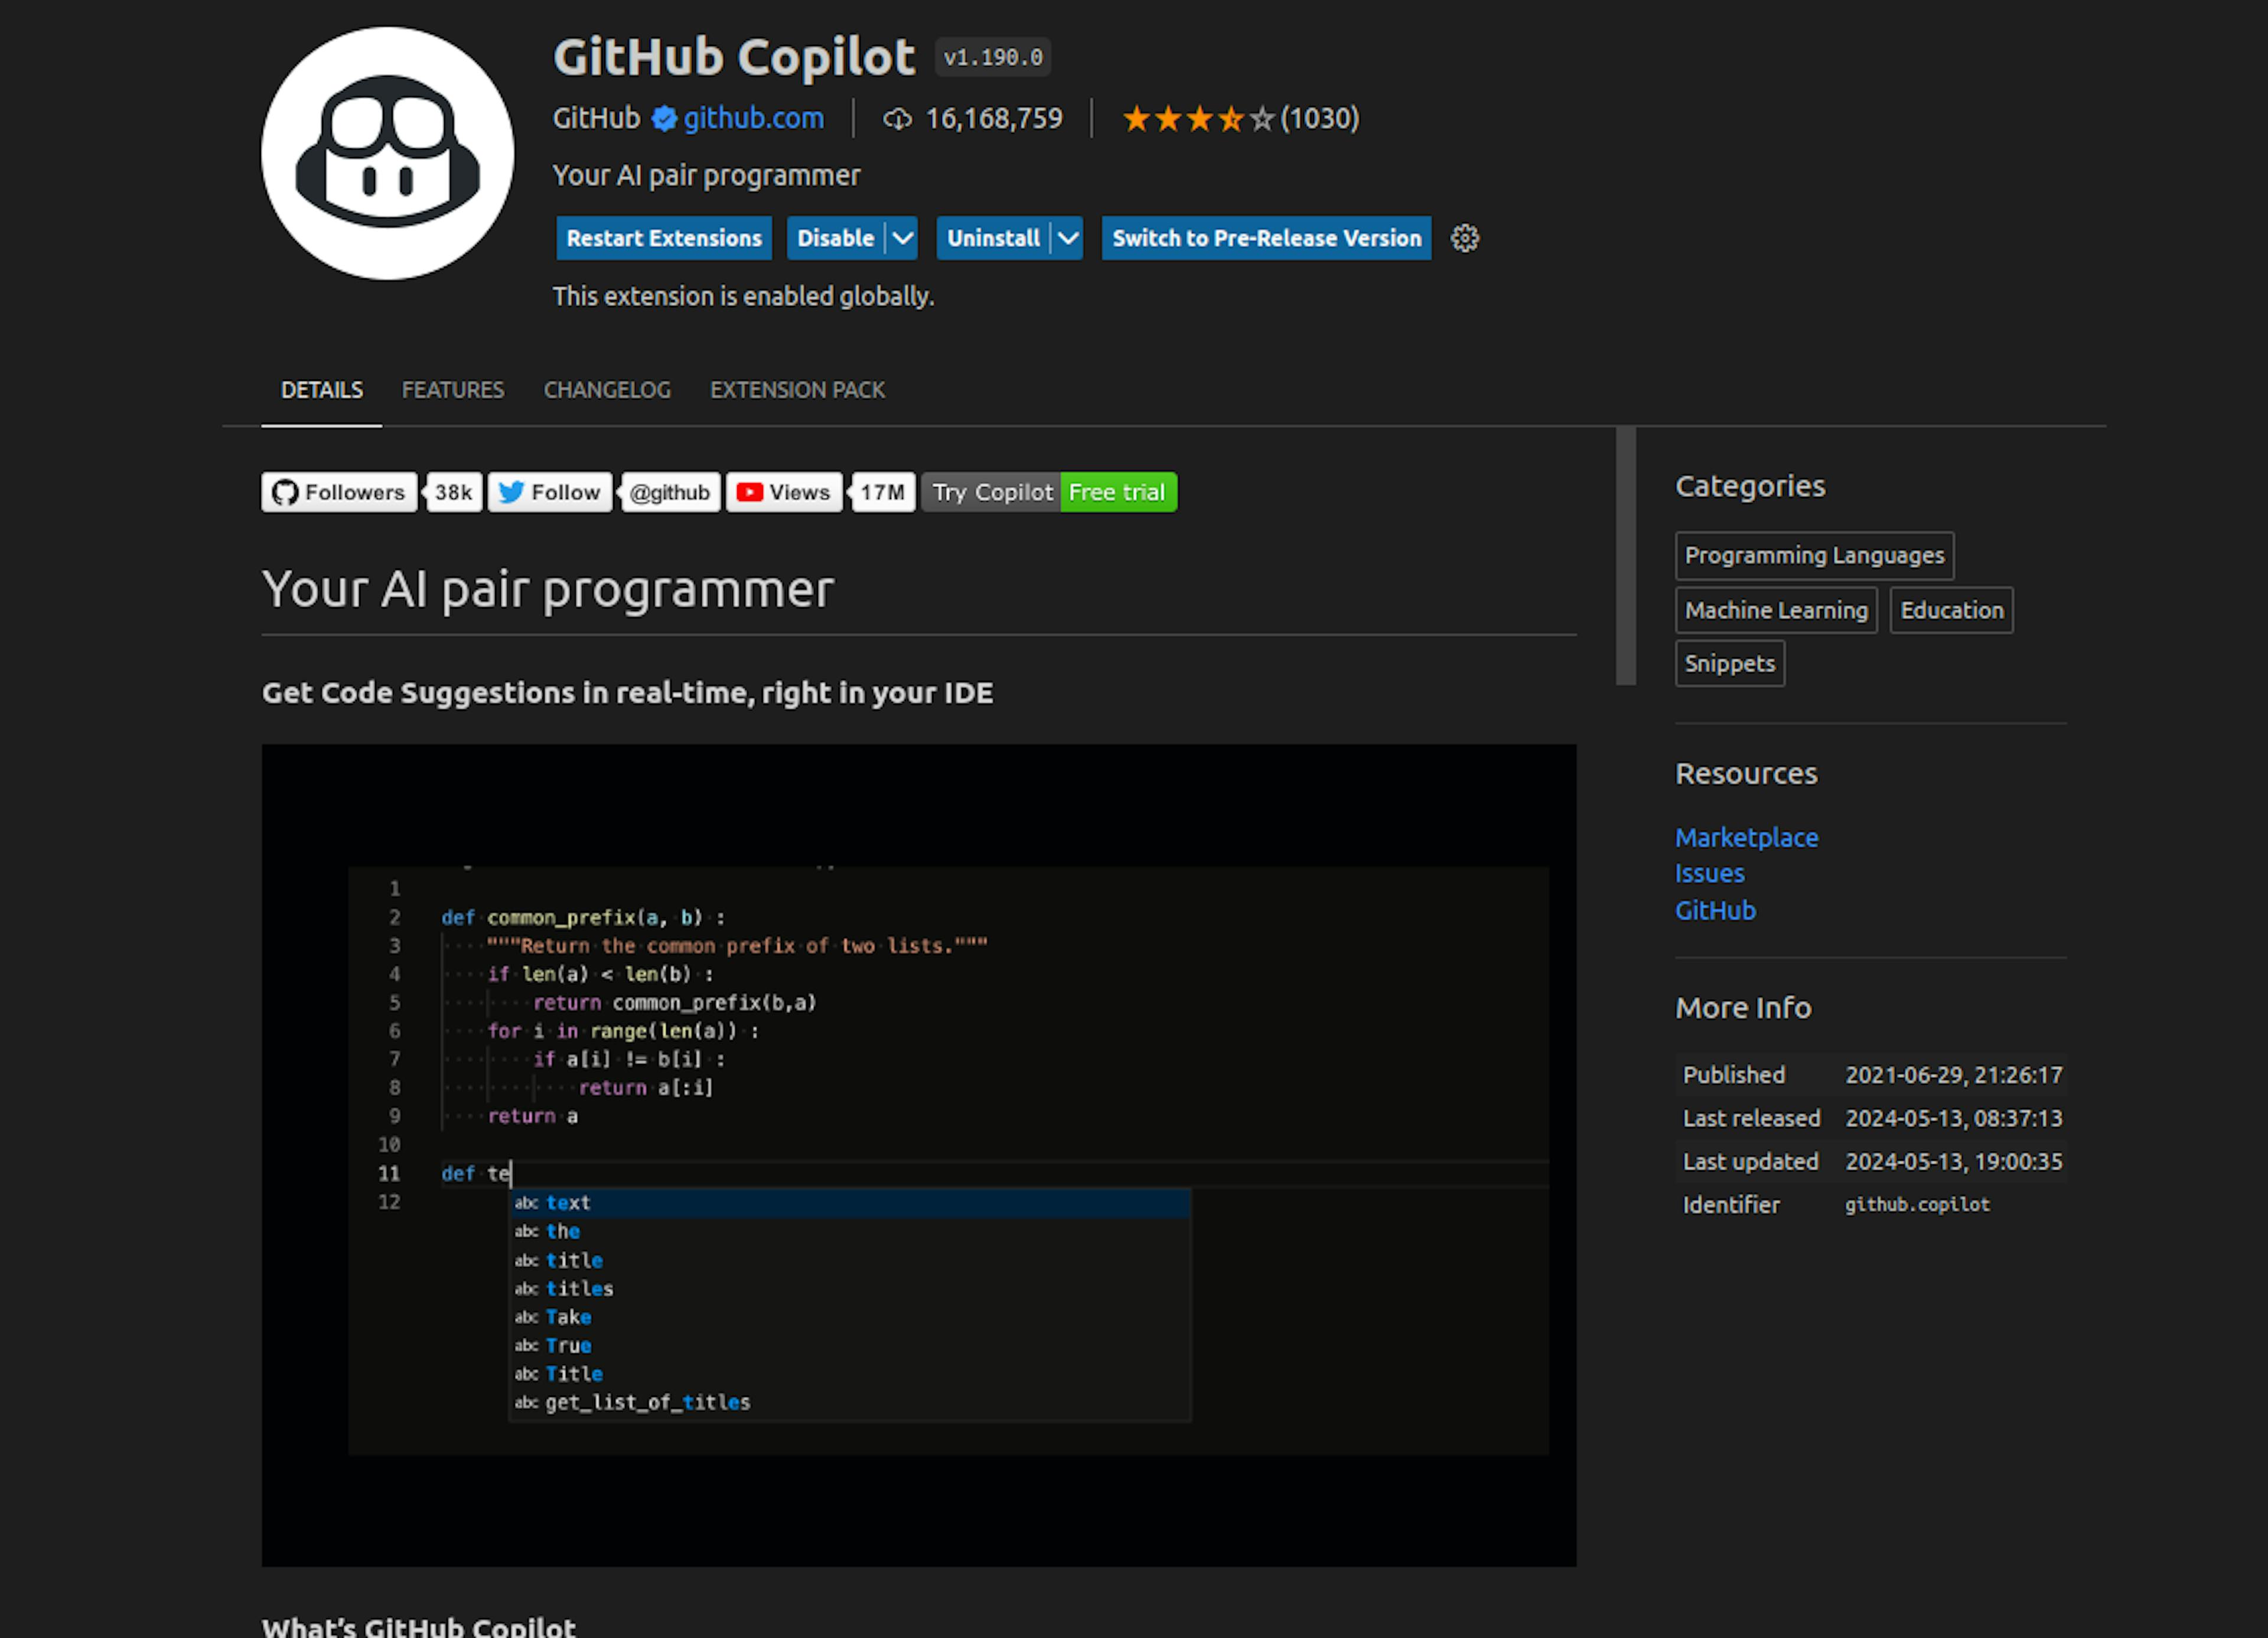The height and width of the screenshot is (1638, 2268).
Task: Click the More Info section heading
Action: pyautogui.click(x=1743, y=1008)
